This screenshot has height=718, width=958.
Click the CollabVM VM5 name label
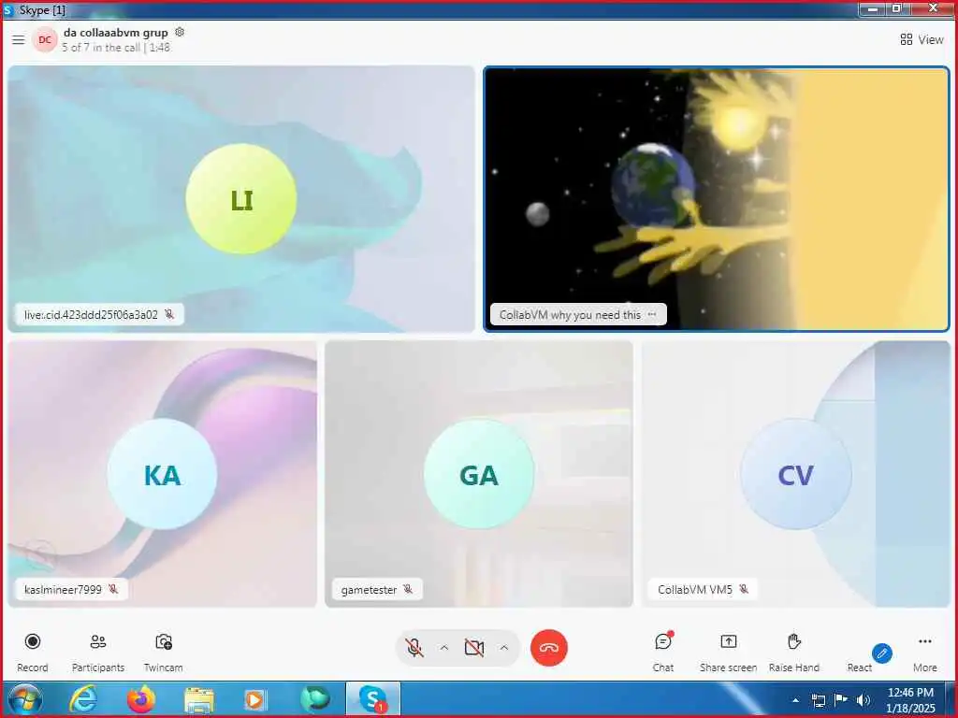click(695, 590)
